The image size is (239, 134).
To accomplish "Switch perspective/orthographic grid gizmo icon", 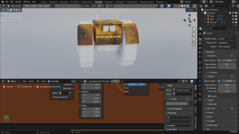I will click(194, 44).
